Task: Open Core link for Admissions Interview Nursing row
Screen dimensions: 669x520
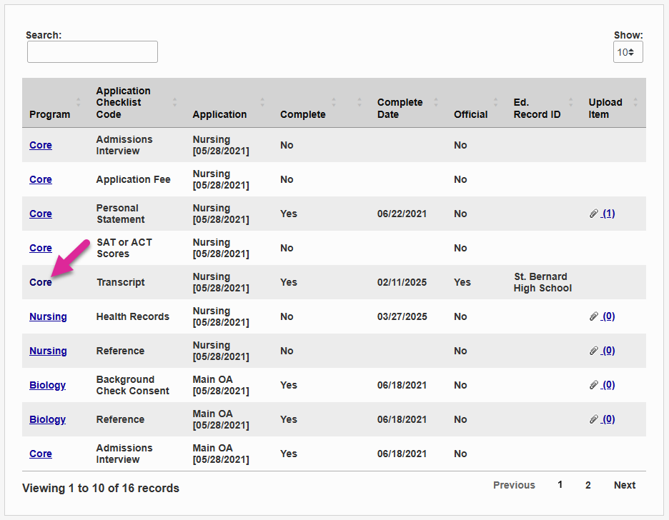Action: tap(41, 145)
